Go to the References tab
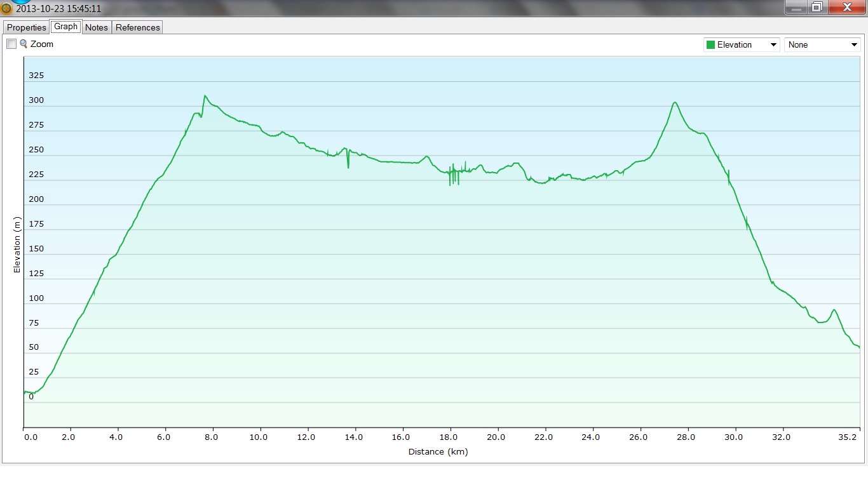 137,27
